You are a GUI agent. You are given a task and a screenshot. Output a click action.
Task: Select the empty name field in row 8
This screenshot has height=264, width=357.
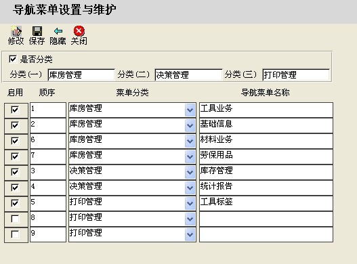tap(266, 219)
